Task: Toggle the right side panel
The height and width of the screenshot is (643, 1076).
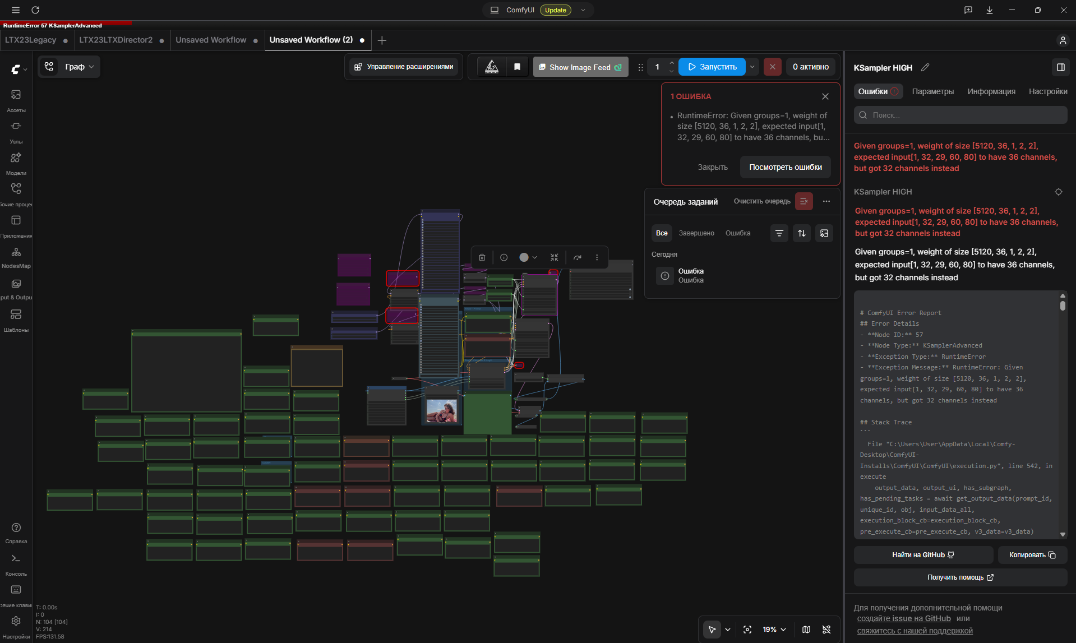Action: coord(1060,67)
